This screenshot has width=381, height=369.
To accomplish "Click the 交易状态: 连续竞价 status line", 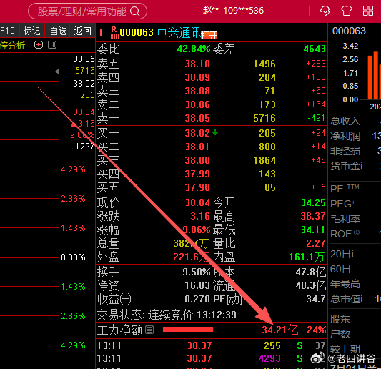I will tap(167, 315).
